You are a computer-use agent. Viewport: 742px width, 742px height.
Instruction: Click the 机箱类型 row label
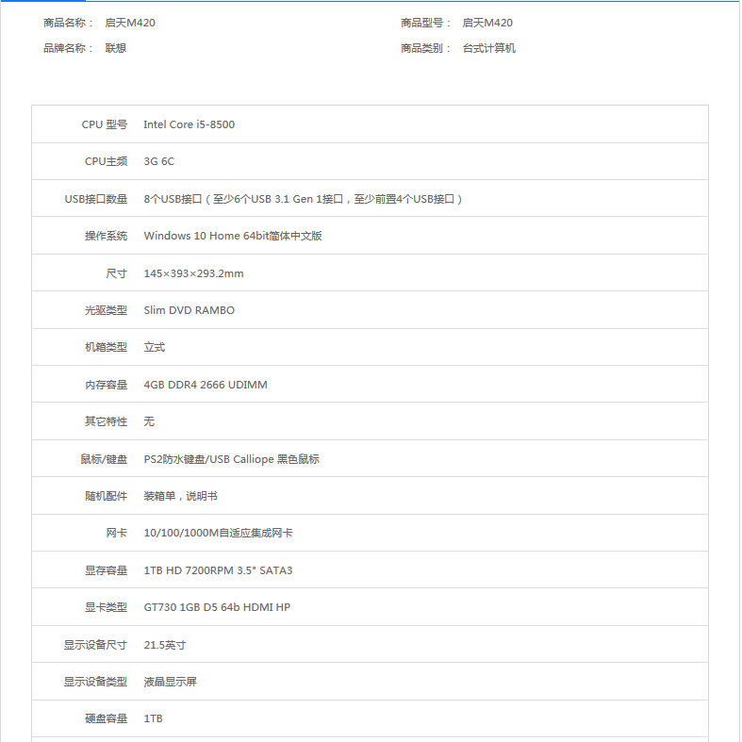[106, 347]
